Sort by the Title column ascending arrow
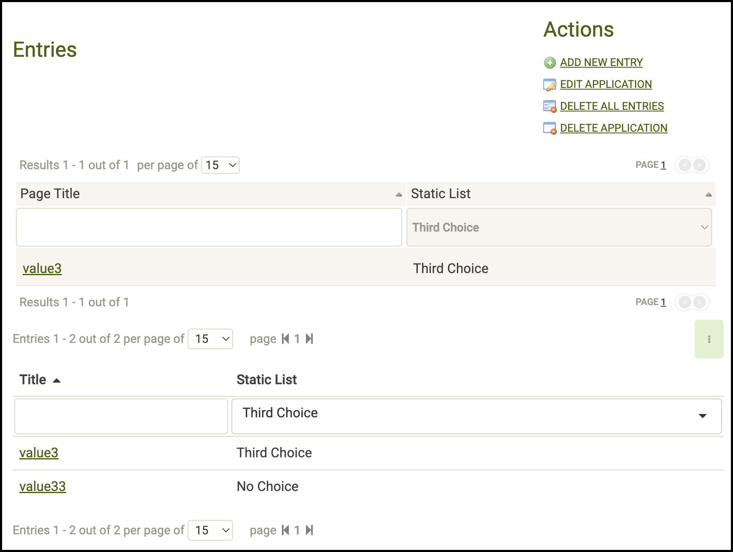 [x=56, y=380]
